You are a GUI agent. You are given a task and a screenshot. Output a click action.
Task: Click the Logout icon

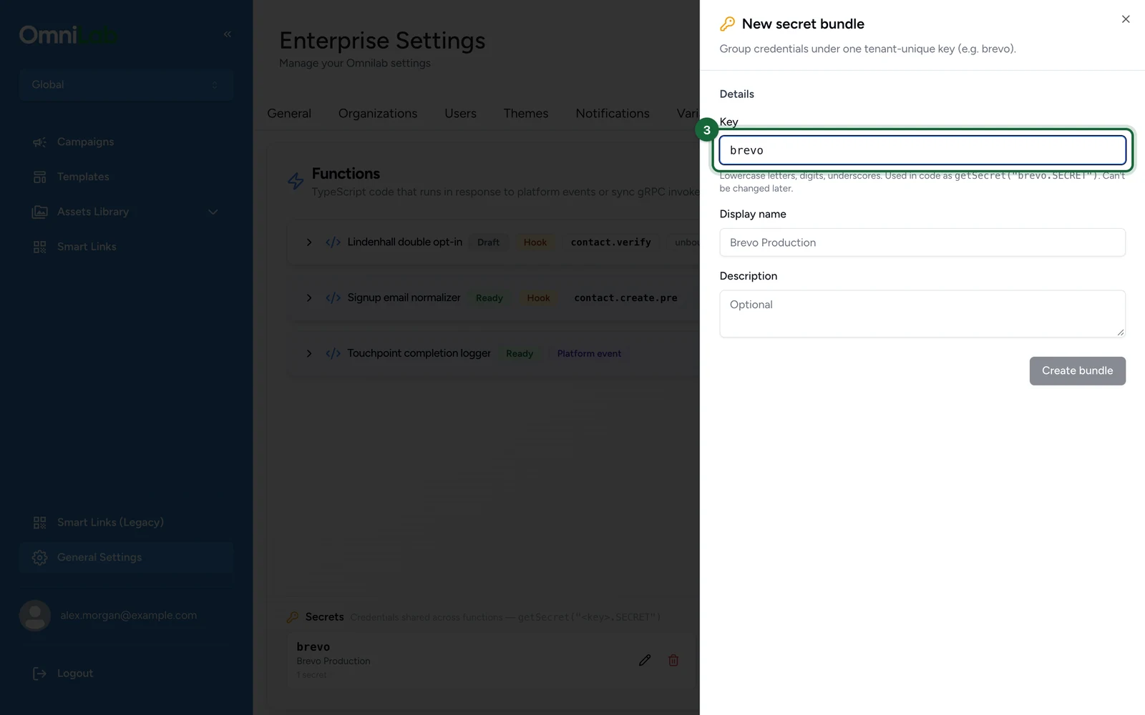coord(39,674)
